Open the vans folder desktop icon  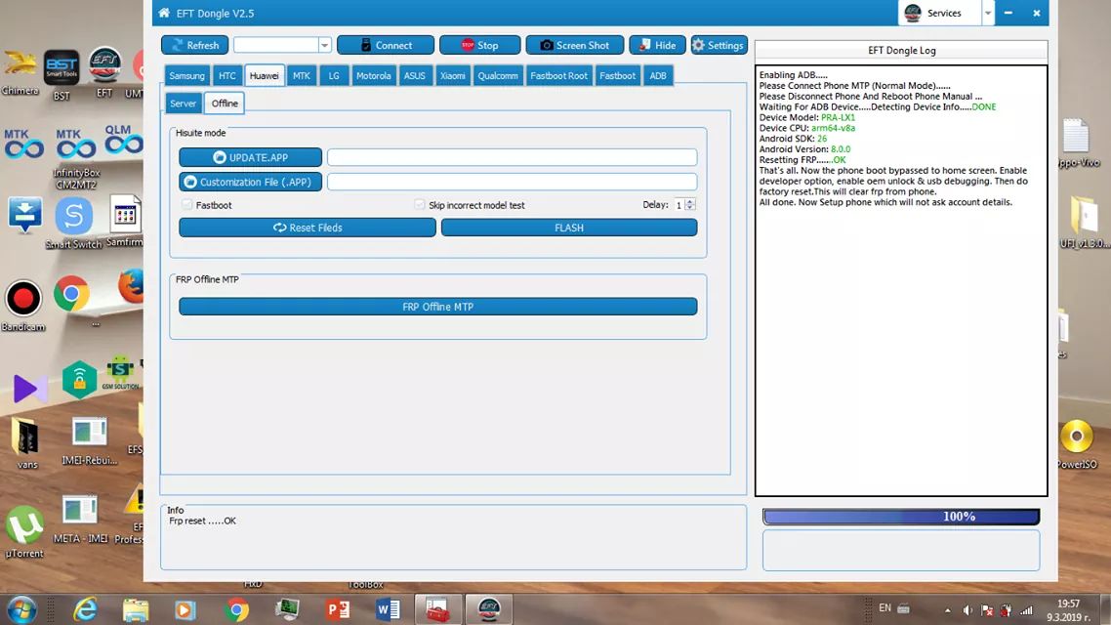coord(27,443)
